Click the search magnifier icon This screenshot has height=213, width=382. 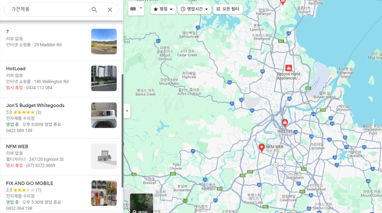point(94,9)
